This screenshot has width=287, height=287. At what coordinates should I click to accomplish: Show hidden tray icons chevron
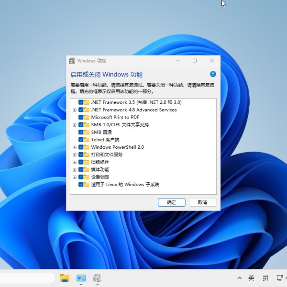coord(240,278)
